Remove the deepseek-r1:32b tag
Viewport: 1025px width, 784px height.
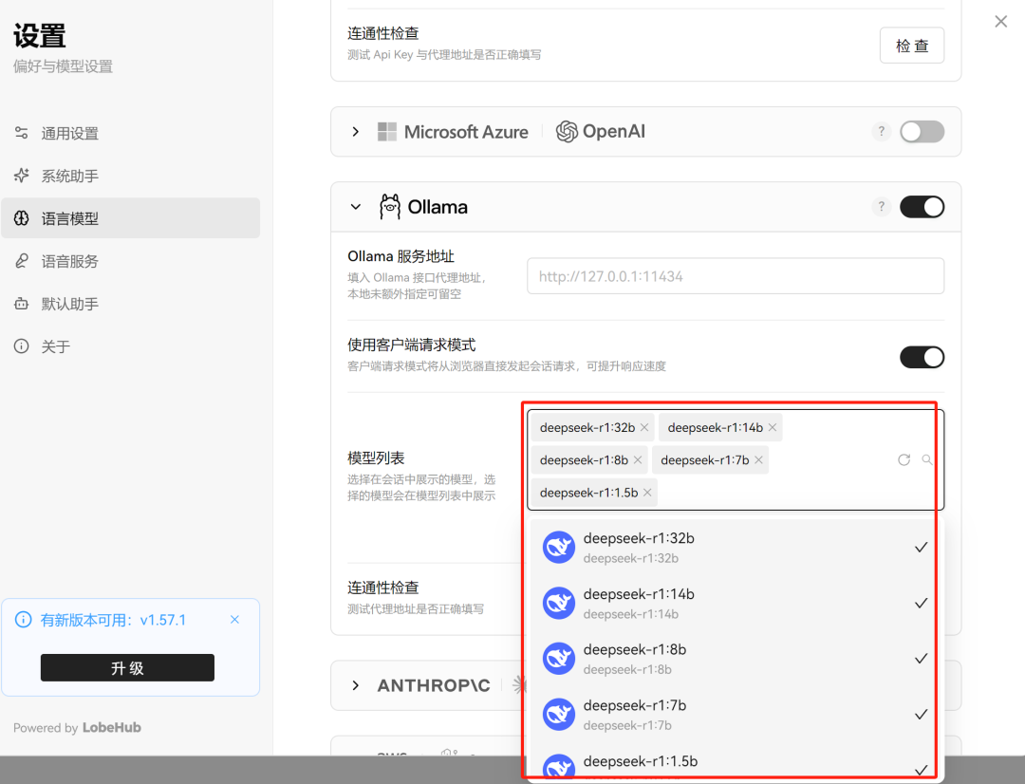(x=644, y=428)
